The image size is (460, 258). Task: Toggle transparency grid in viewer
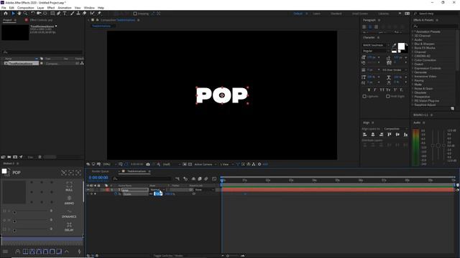(190, 164)
